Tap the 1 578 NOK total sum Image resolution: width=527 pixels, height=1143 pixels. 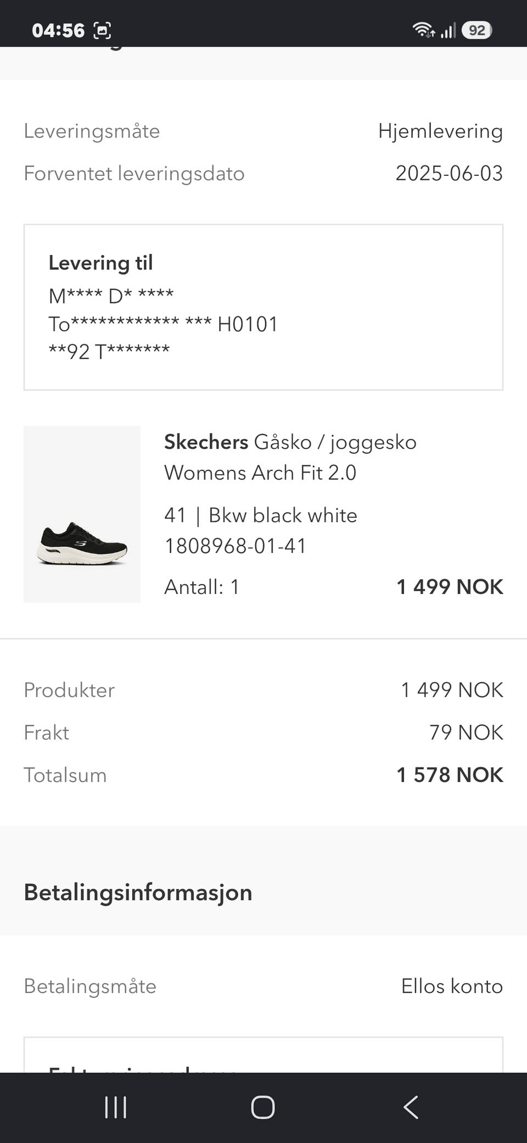(x=450, y=775)
